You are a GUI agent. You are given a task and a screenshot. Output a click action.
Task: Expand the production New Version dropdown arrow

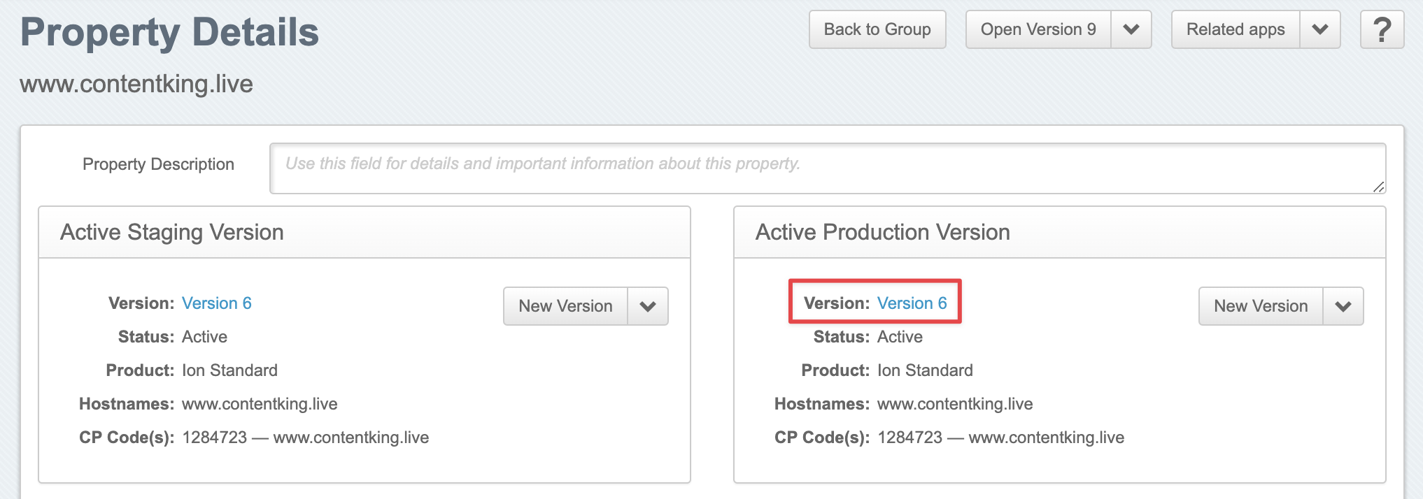[1343, 306]
